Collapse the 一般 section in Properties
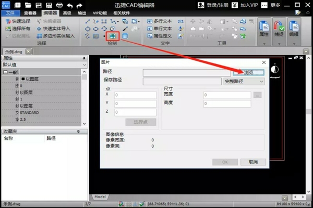 click(5, 72)
